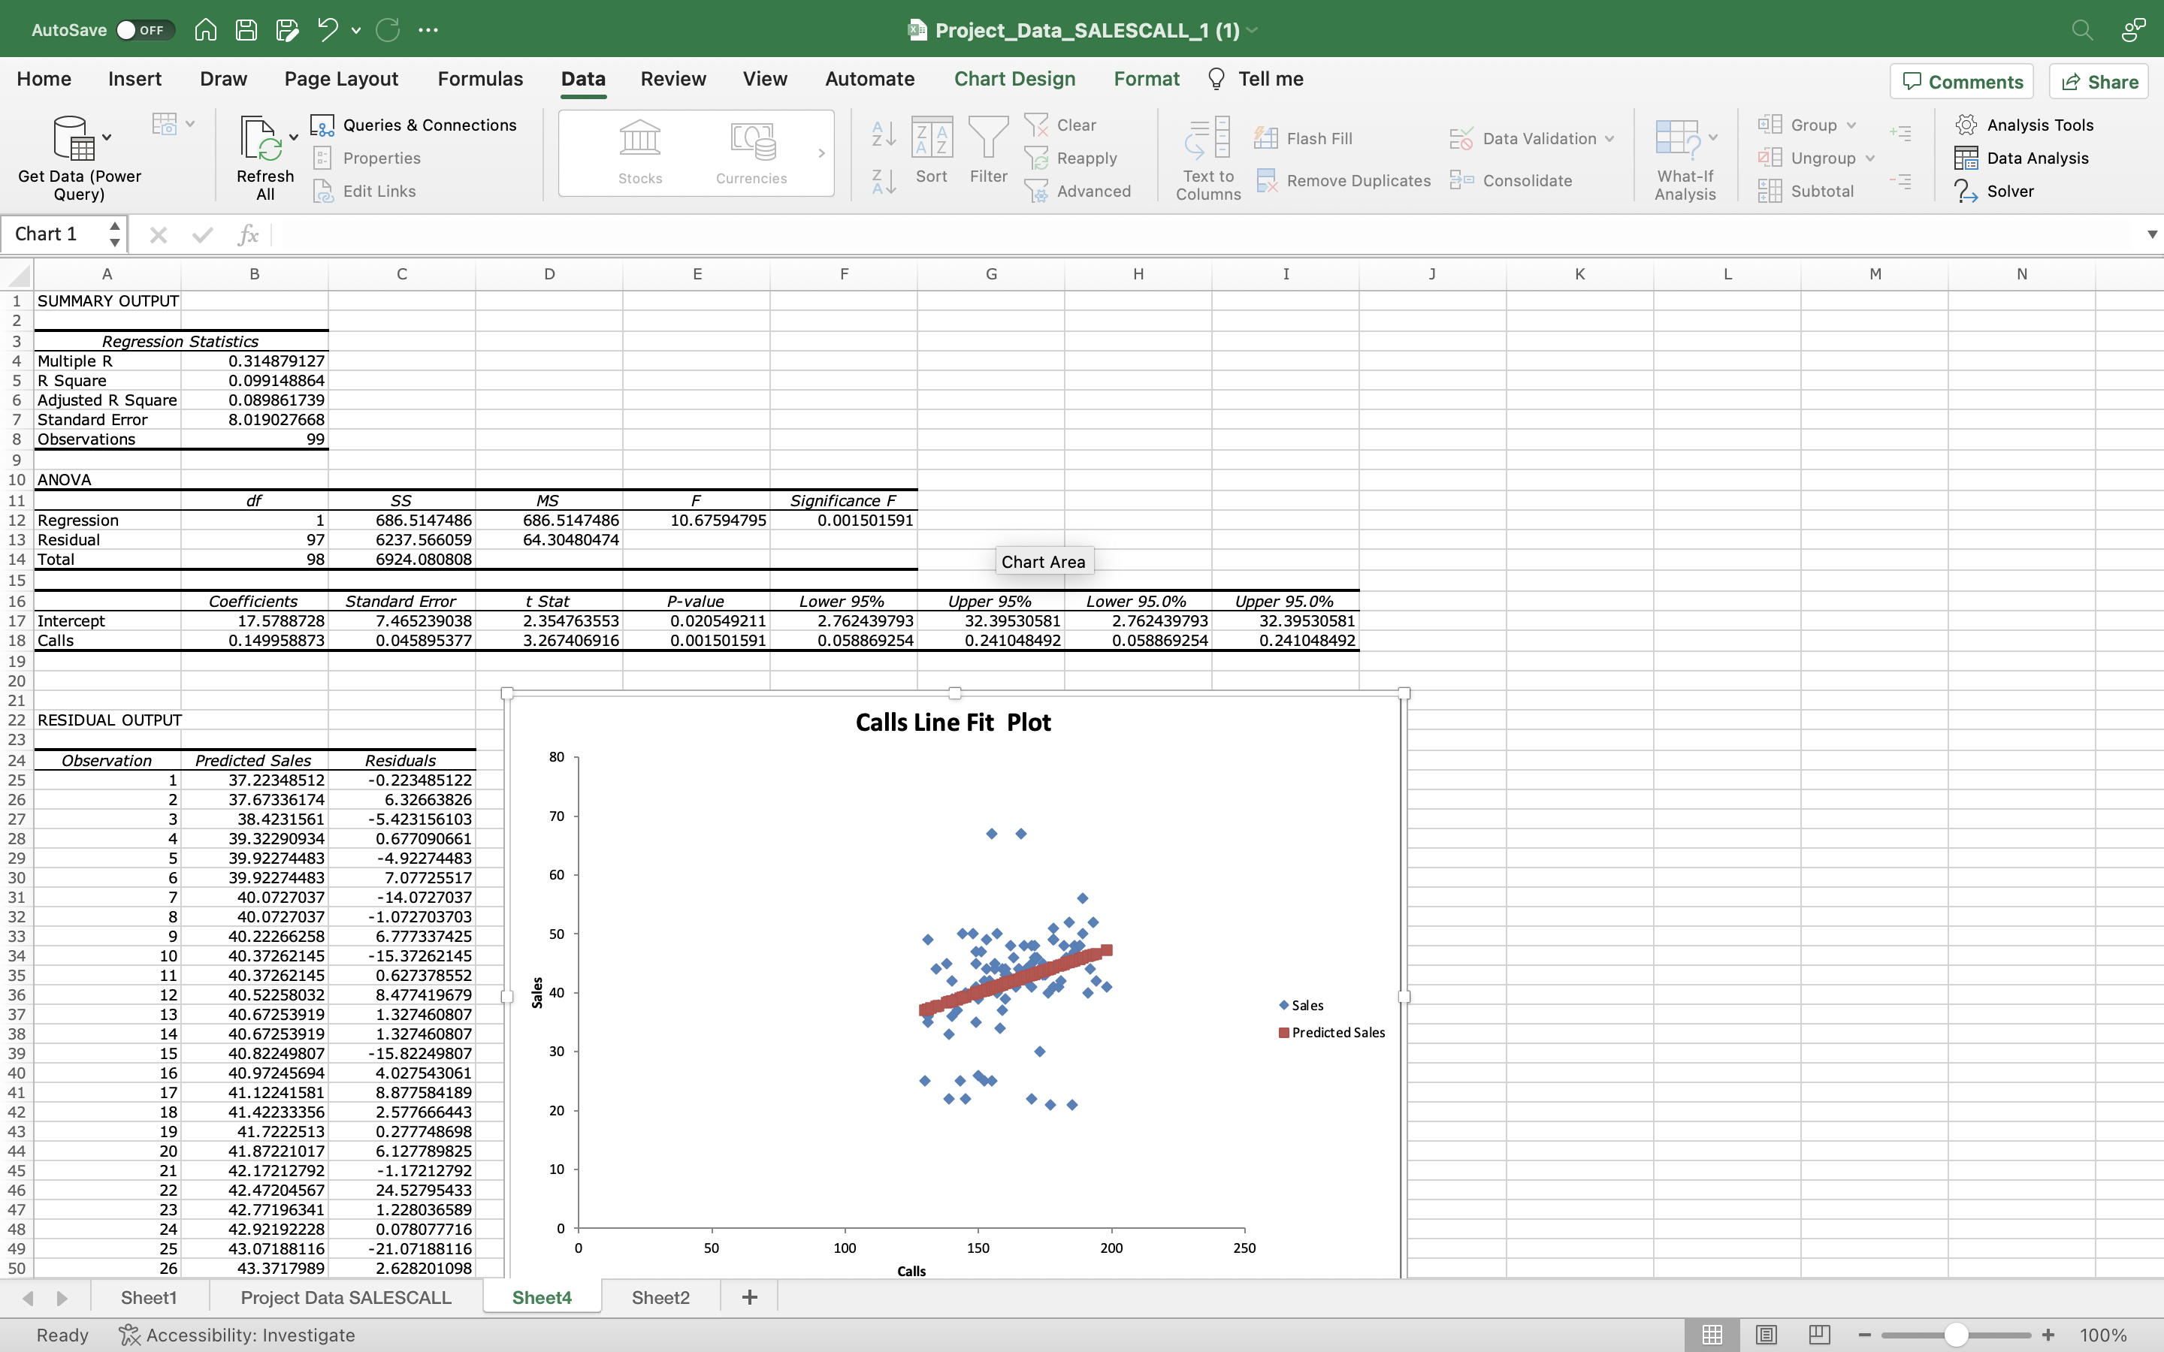The height and width of the screenshot is (1352, 2164).
Task: Click the Save icon in quick access toolbar
Action: (246, 29)
